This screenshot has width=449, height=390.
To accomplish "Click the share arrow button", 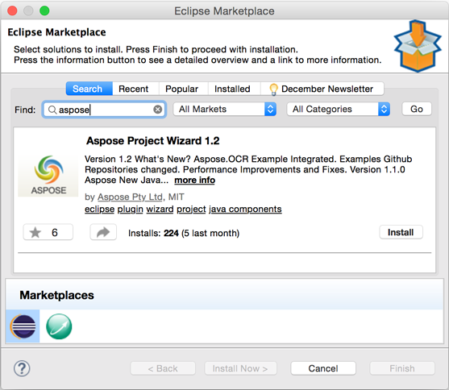I will coord(103,232).
